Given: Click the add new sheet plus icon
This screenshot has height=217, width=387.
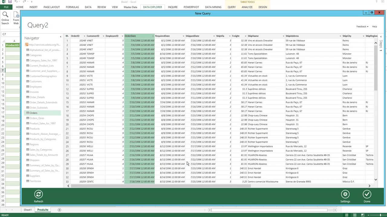Looking at the screenshot, I should click(59, 210).
